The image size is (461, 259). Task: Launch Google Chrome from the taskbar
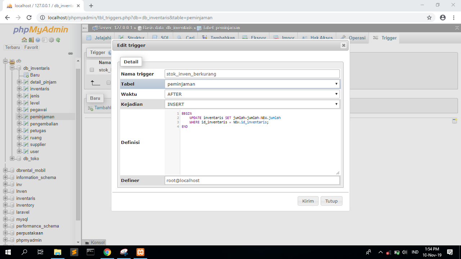pyautogui.click(x=108, y=252)
